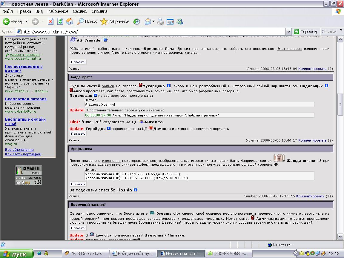Open the 'Бесплатная лотерея' ad link
This screenshot has height=258, width=344.
26,99
